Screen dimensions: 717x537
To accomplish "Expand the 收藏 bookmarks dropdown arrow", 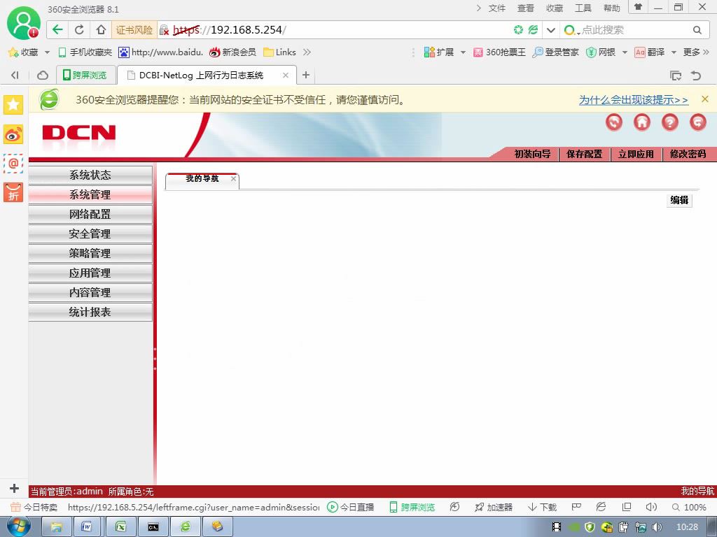I will [47, 52].
